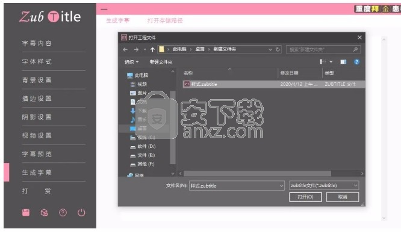
Task: Sort by the 名称 column header
Action: coord(188,73)
